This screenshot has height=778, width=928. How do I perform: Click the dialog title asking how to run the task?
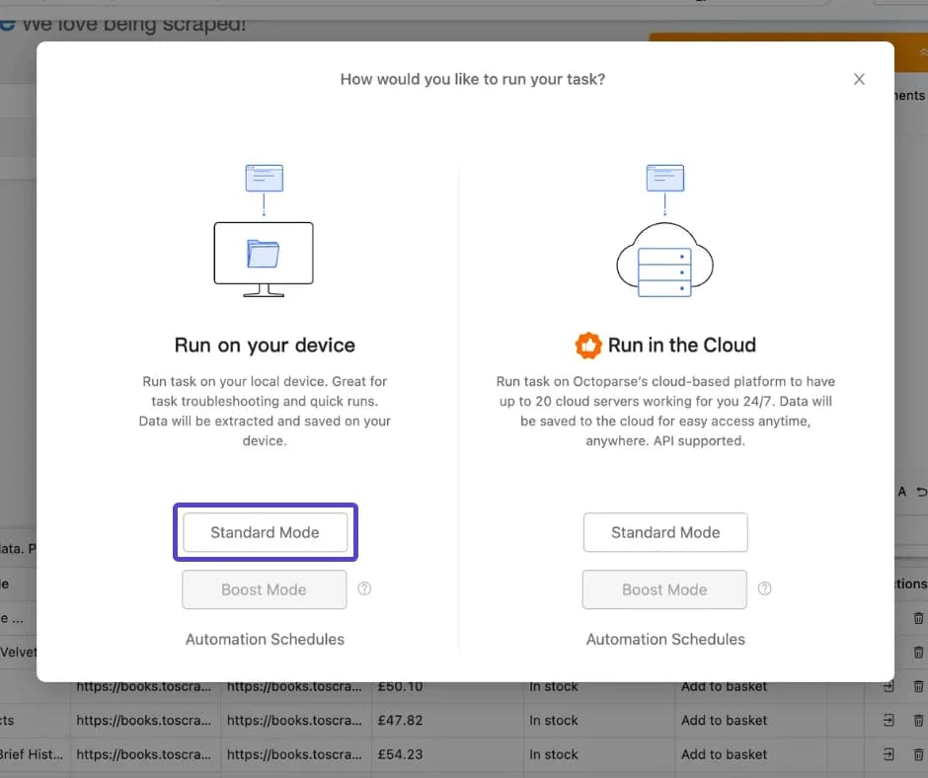[473, 79]
